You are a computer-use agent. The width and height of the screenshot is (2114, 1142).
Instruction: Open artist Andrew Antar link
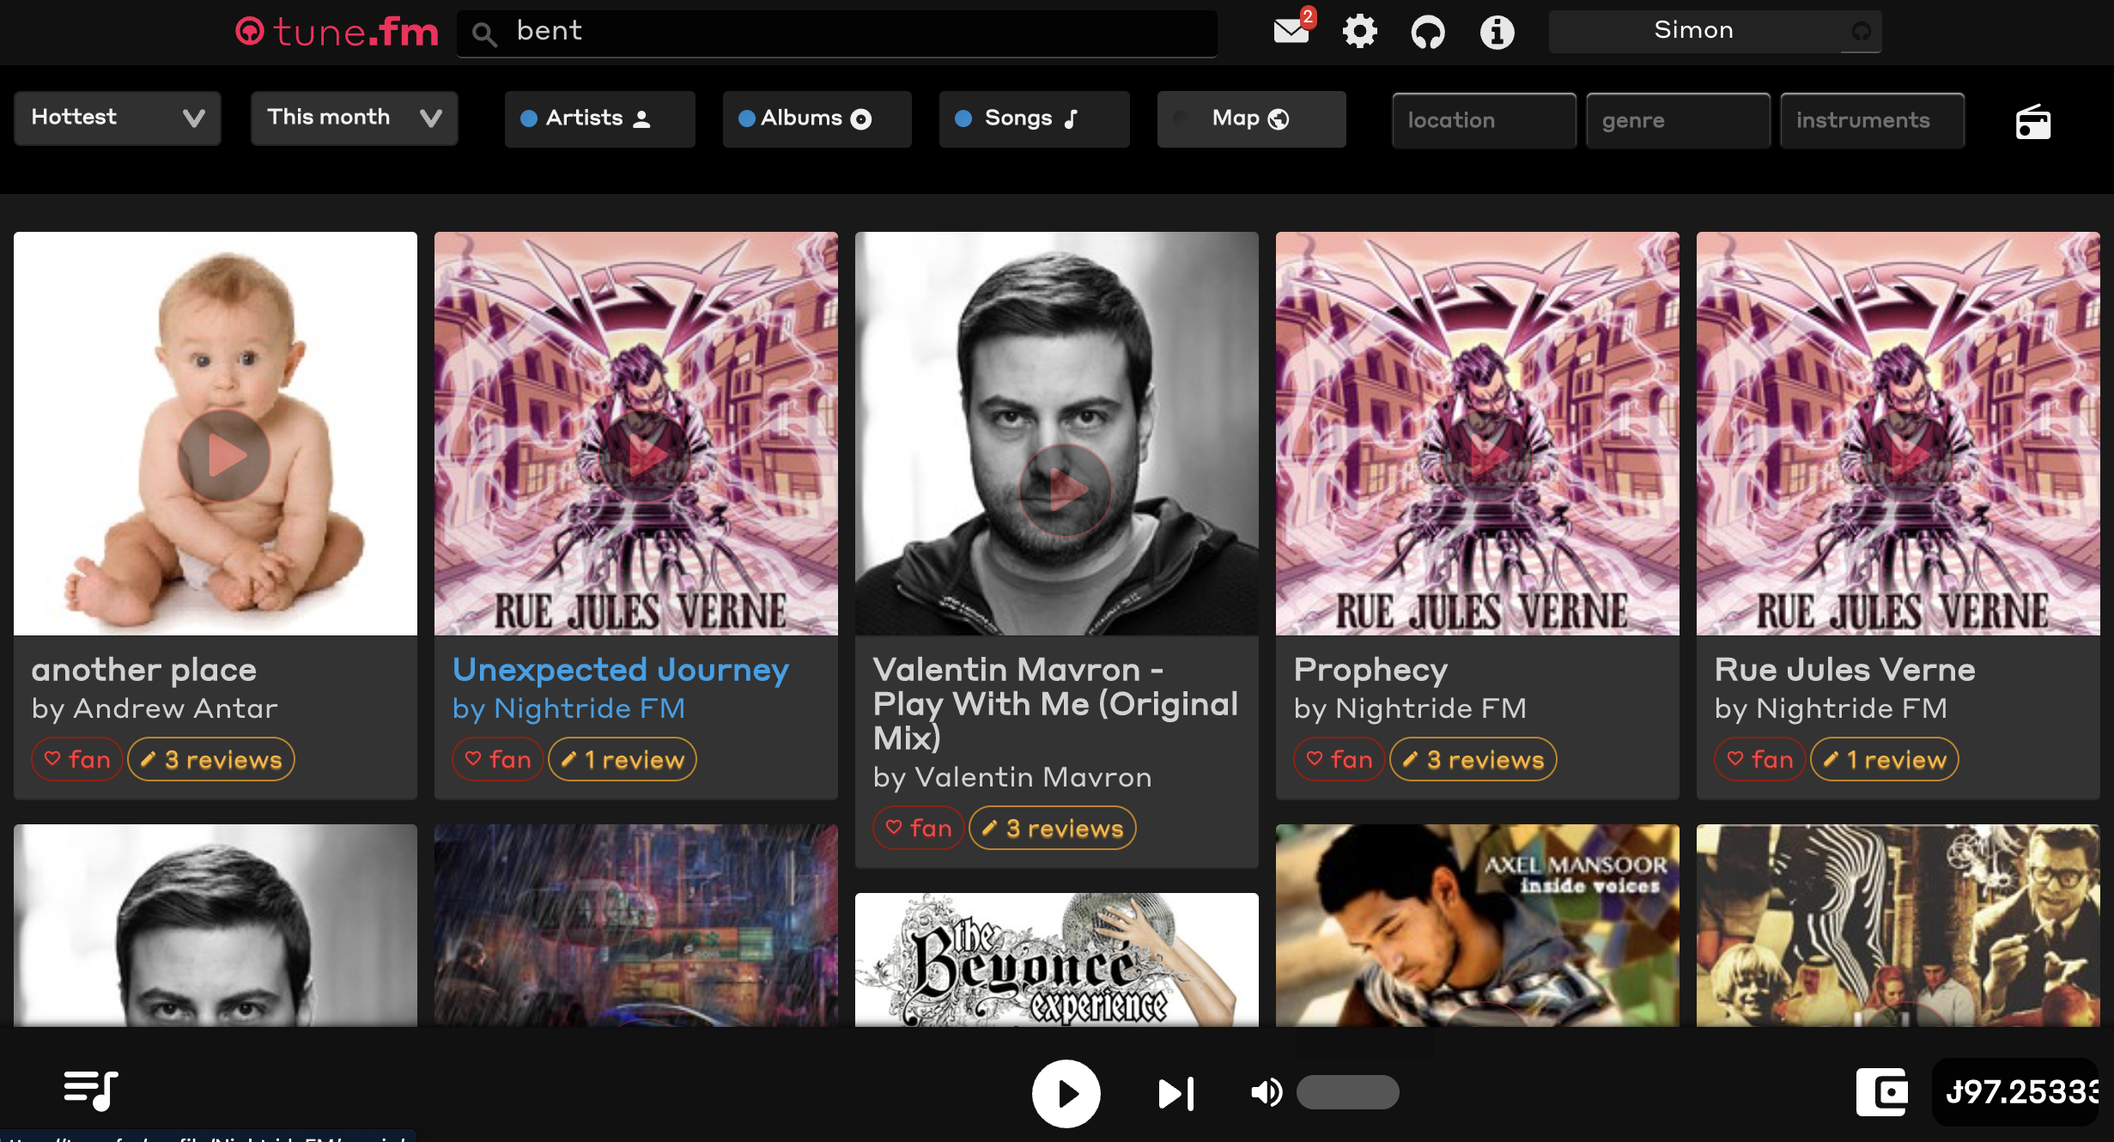coord(175,708)
